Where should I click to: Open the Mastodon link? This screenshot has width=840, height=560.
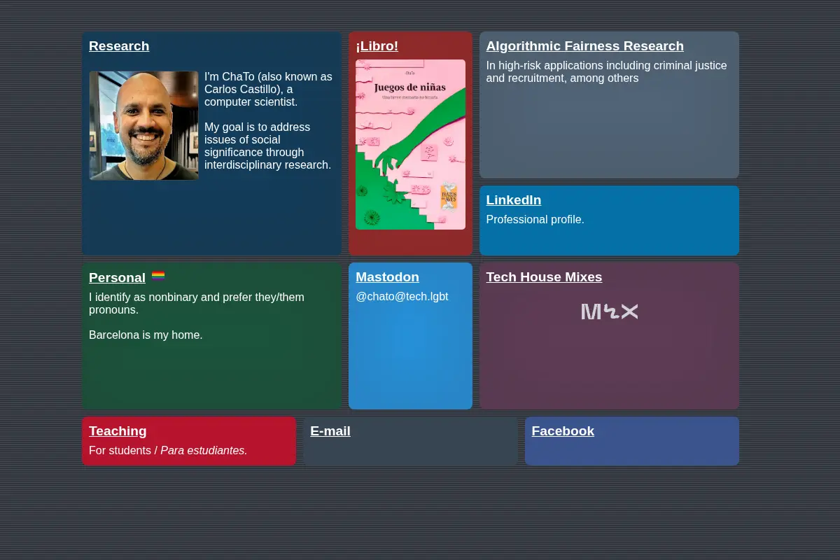pyautogui.click(x=387, y=277)
